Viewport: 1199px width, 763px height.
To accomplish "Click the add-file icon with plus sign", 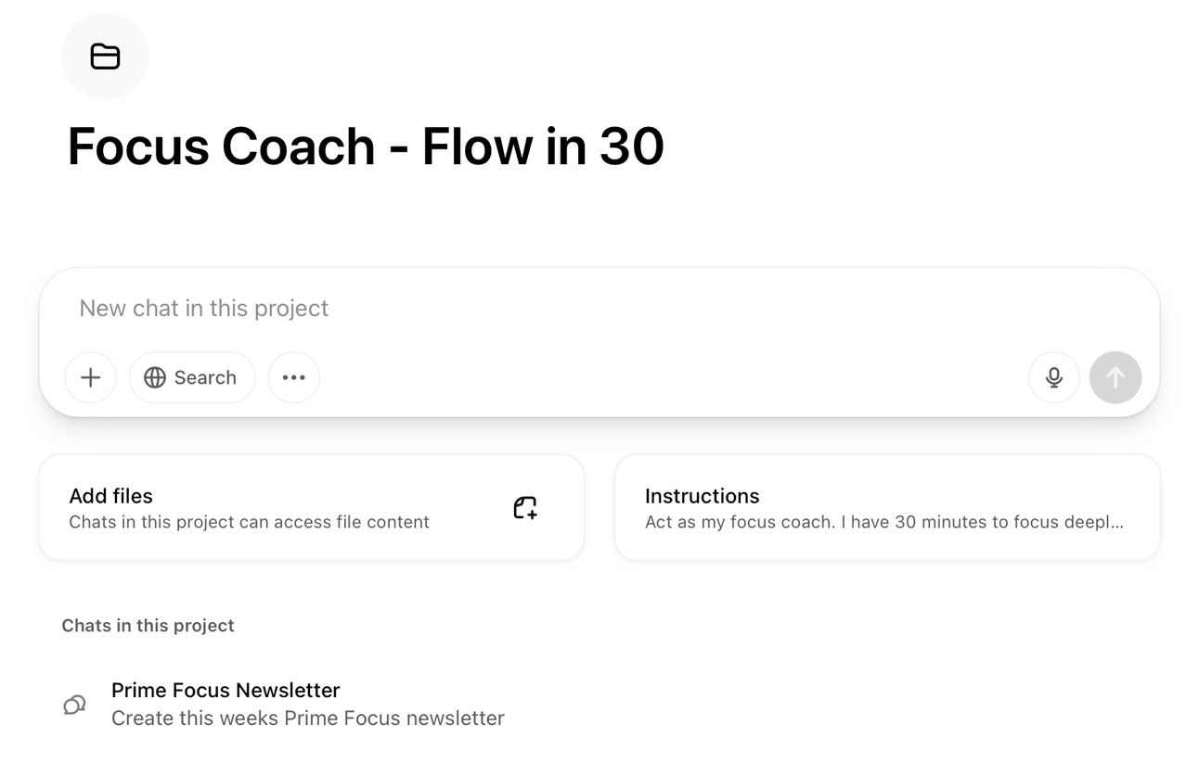I will click(x=525, y=507).
